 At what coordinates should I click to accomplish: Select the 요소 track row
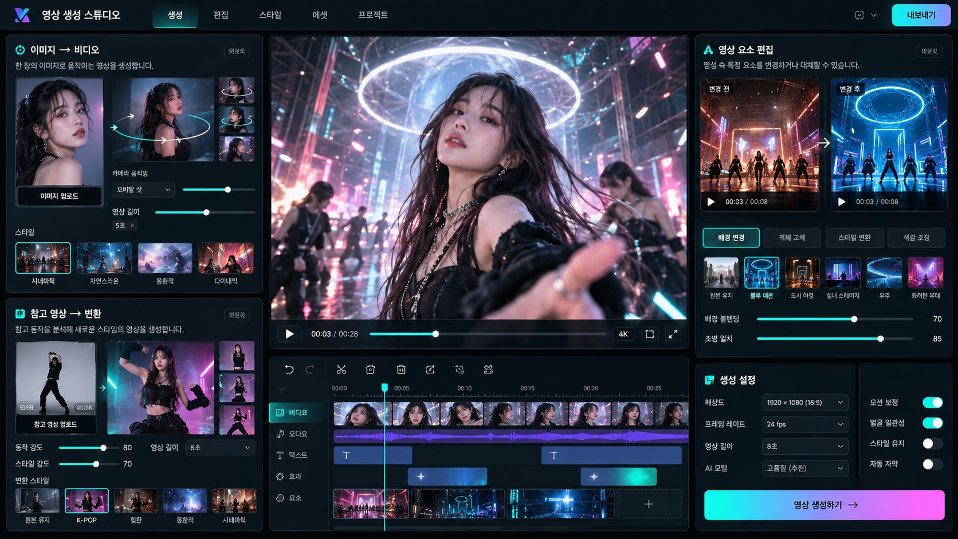[x=298, y=498]
